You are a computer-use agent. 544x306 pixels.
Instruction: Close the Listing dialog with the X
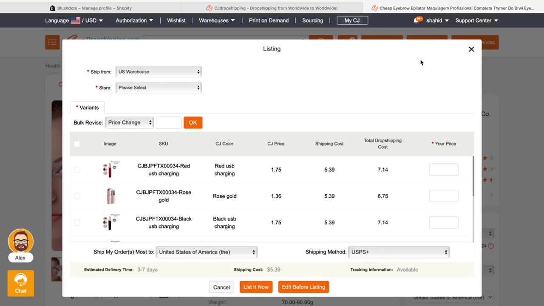pos(471,49)
